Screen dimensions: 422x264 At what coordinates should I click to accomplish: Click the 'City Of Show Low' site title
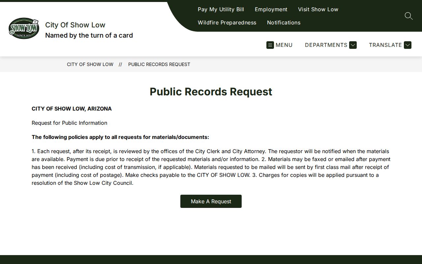(x=75, y=25)
